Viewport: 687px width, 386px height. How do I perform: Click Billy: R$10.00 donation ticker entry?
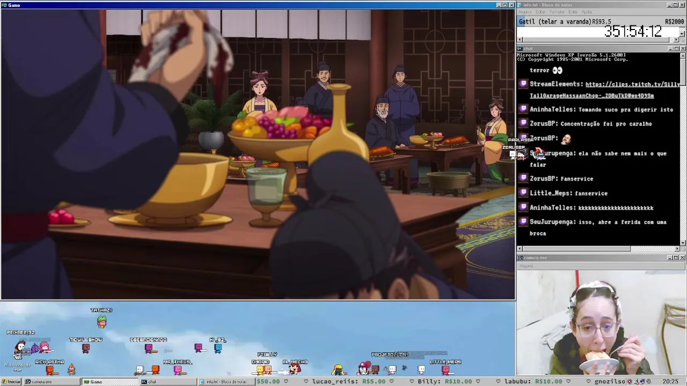[444, 382]
